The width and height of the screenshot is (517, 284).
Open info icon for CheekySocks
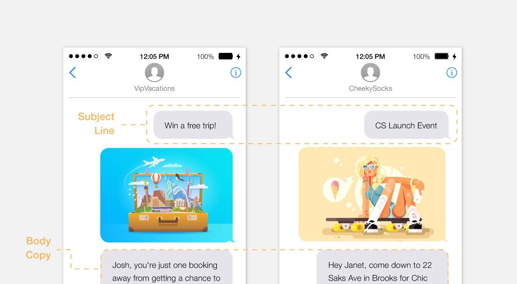click(452, 73)
